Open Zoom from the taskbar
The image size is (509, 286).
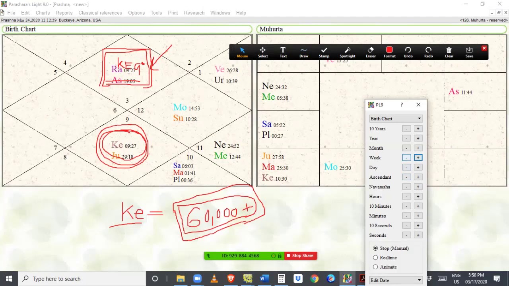pyautogui.click(x=197, y=278)
